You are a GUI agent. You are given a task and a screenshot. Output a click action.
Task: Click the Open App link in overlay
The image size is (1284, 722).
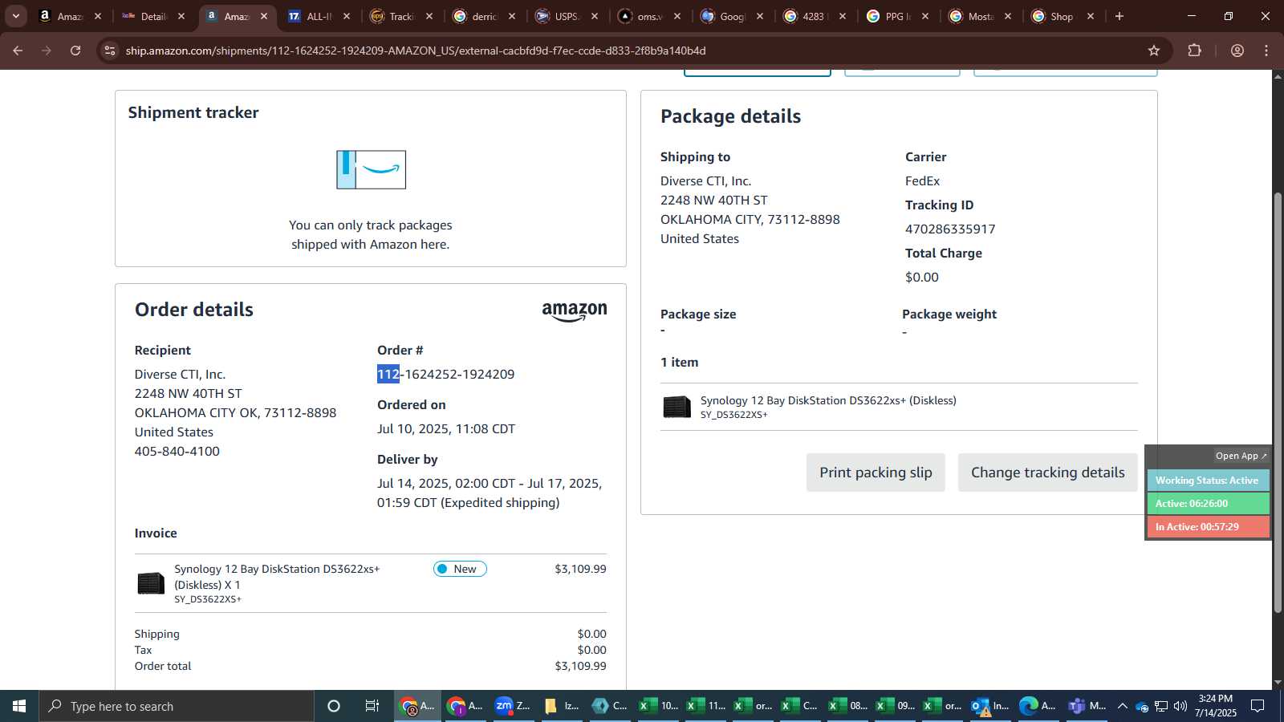1241,456
